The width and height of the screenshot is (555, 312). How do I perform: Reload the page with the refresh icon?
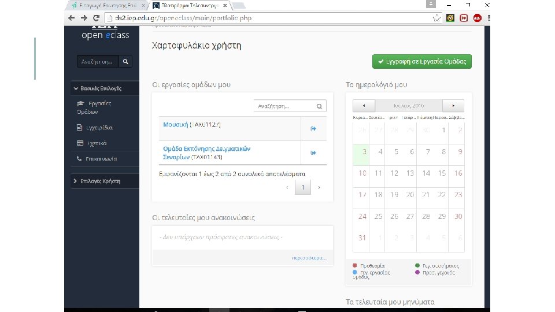pyautogui.click(x=97, y=18)
